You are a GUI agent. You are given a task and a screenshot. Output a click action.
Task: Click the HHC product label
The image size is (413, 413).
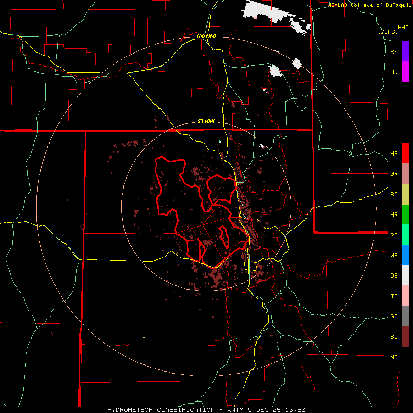coord(403,28)
